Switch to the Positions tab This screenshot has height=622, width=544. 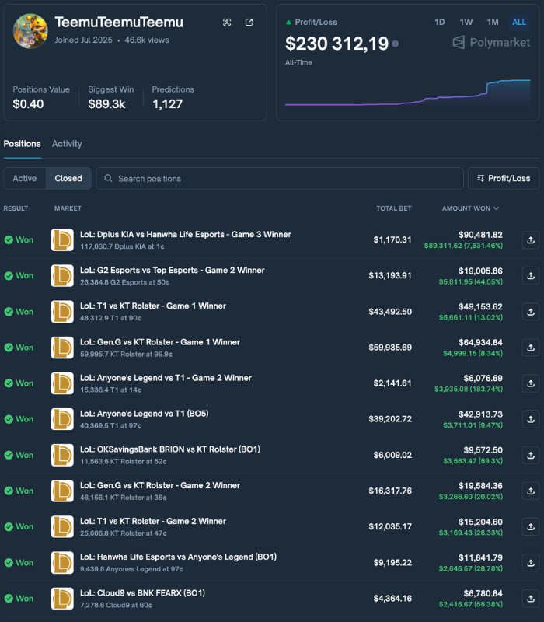tap(23, 144)
